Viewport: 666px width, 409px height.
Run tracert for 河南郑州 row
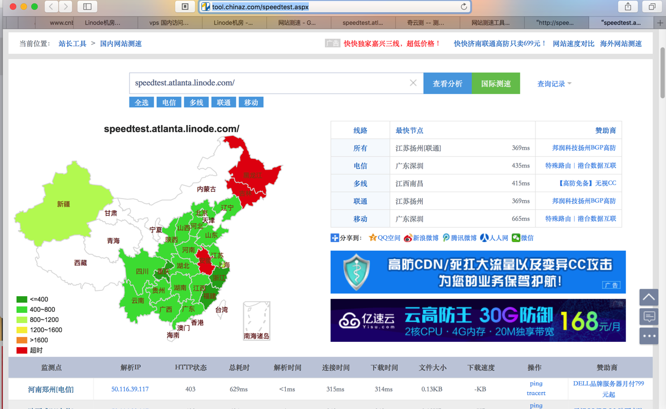click(x=536, y=393)
